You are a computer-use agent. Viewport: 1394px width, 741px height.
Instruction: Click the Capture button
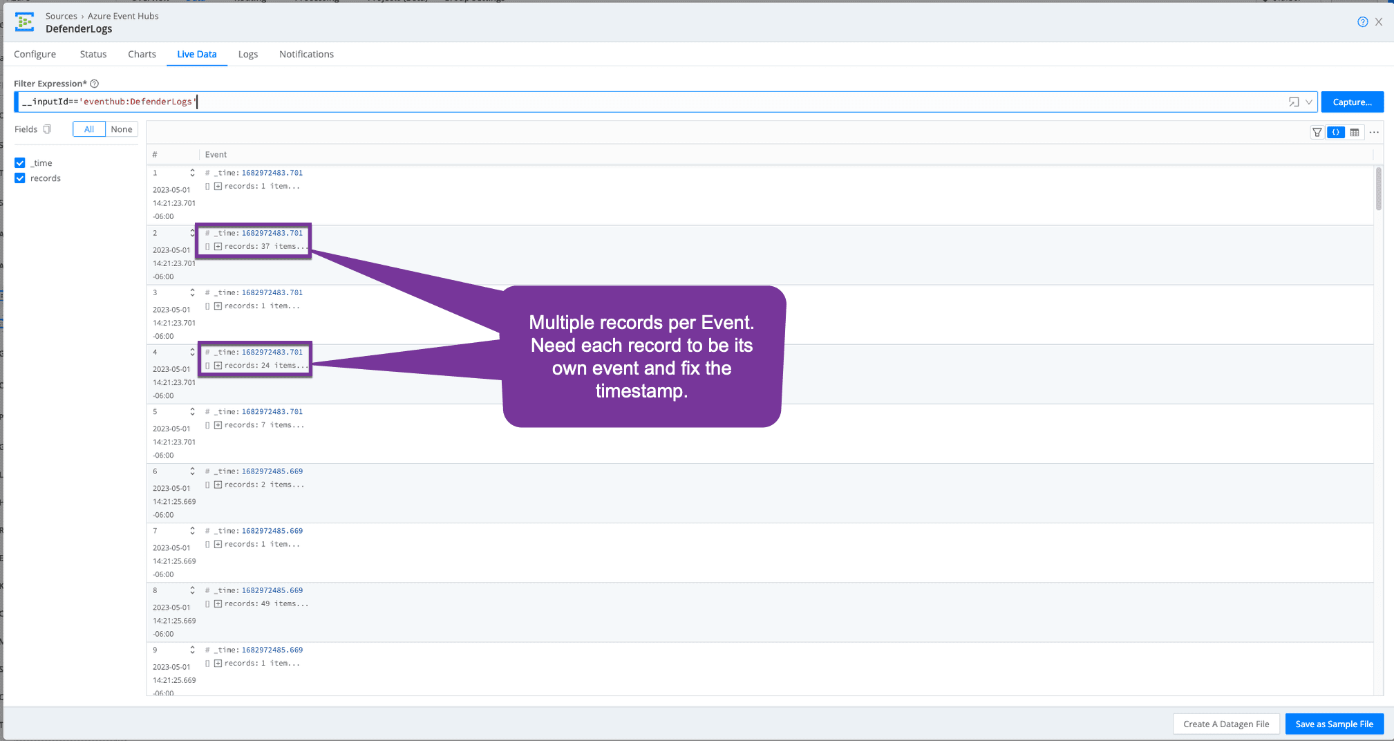(x=1352, y=102)
